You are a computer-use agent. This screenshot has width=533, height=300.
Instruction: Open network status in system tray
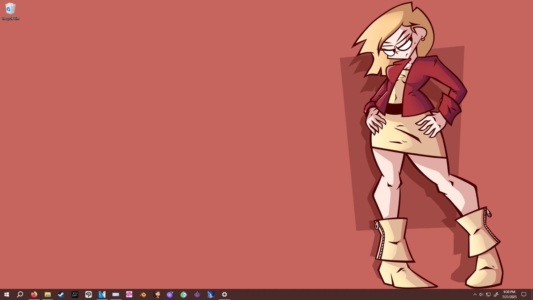488,294
